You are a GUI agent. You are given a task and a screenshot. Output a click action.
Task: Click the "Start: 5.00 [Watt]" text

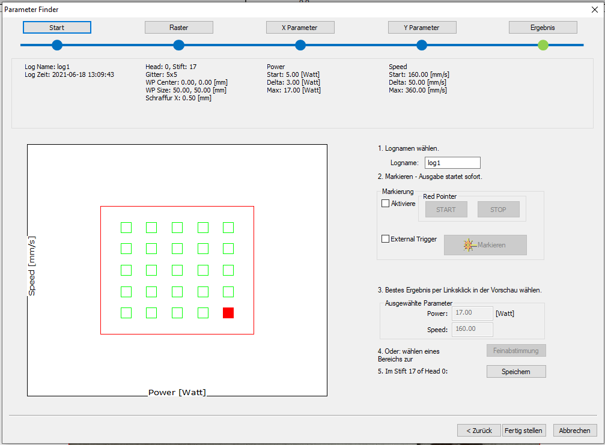tap(293, 74)
